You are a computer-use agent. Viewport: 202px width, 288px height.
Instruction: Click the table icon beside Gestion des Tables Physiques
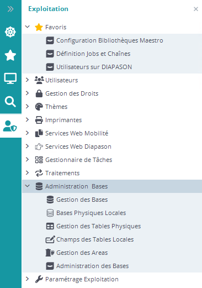tap(50, 226)
